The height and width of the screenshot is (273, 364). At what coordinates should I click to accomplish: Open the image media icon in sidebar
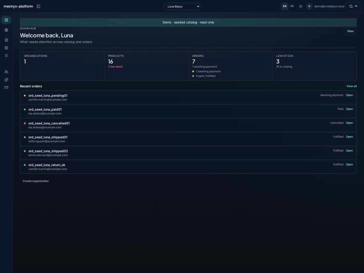pos(6,48)
